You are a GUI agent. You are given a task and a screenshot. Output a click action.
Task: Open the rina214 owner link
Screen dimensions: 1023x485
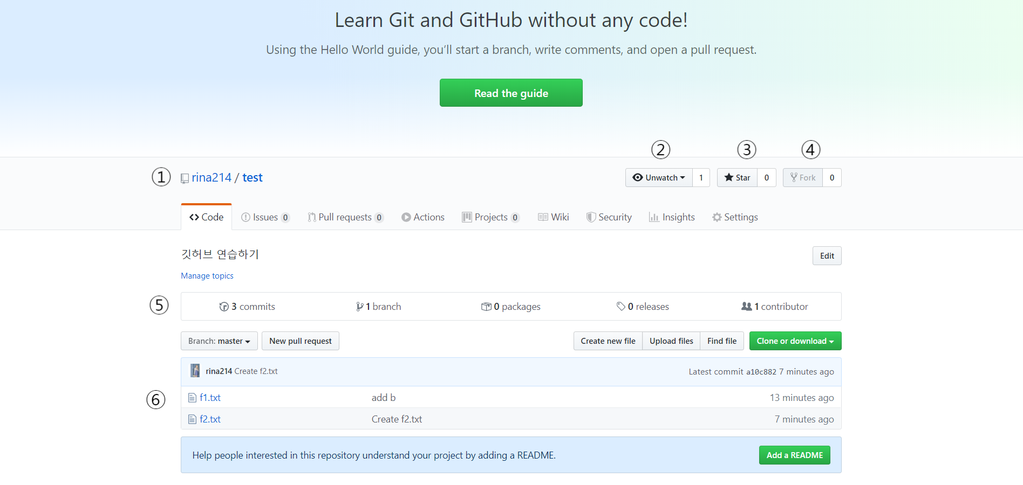point(212,178)
